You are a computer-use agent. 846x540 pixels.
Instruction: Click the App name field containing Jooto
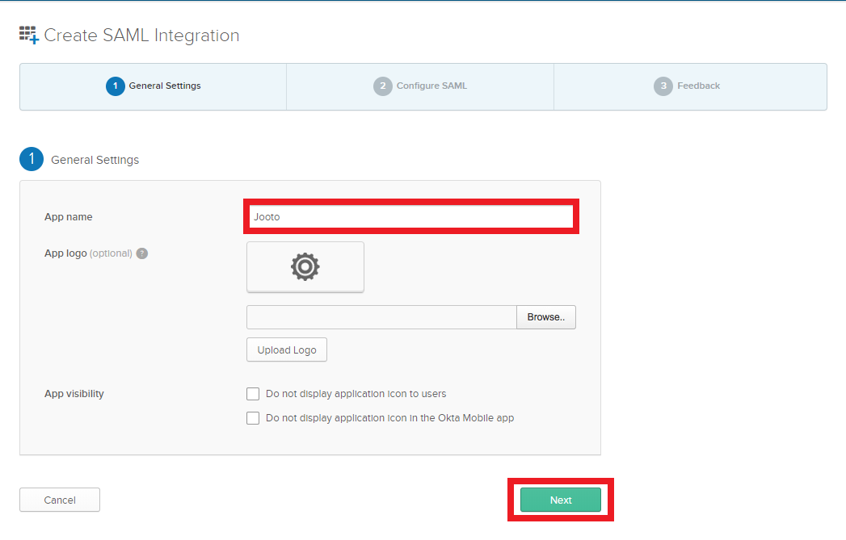point(411,216)
